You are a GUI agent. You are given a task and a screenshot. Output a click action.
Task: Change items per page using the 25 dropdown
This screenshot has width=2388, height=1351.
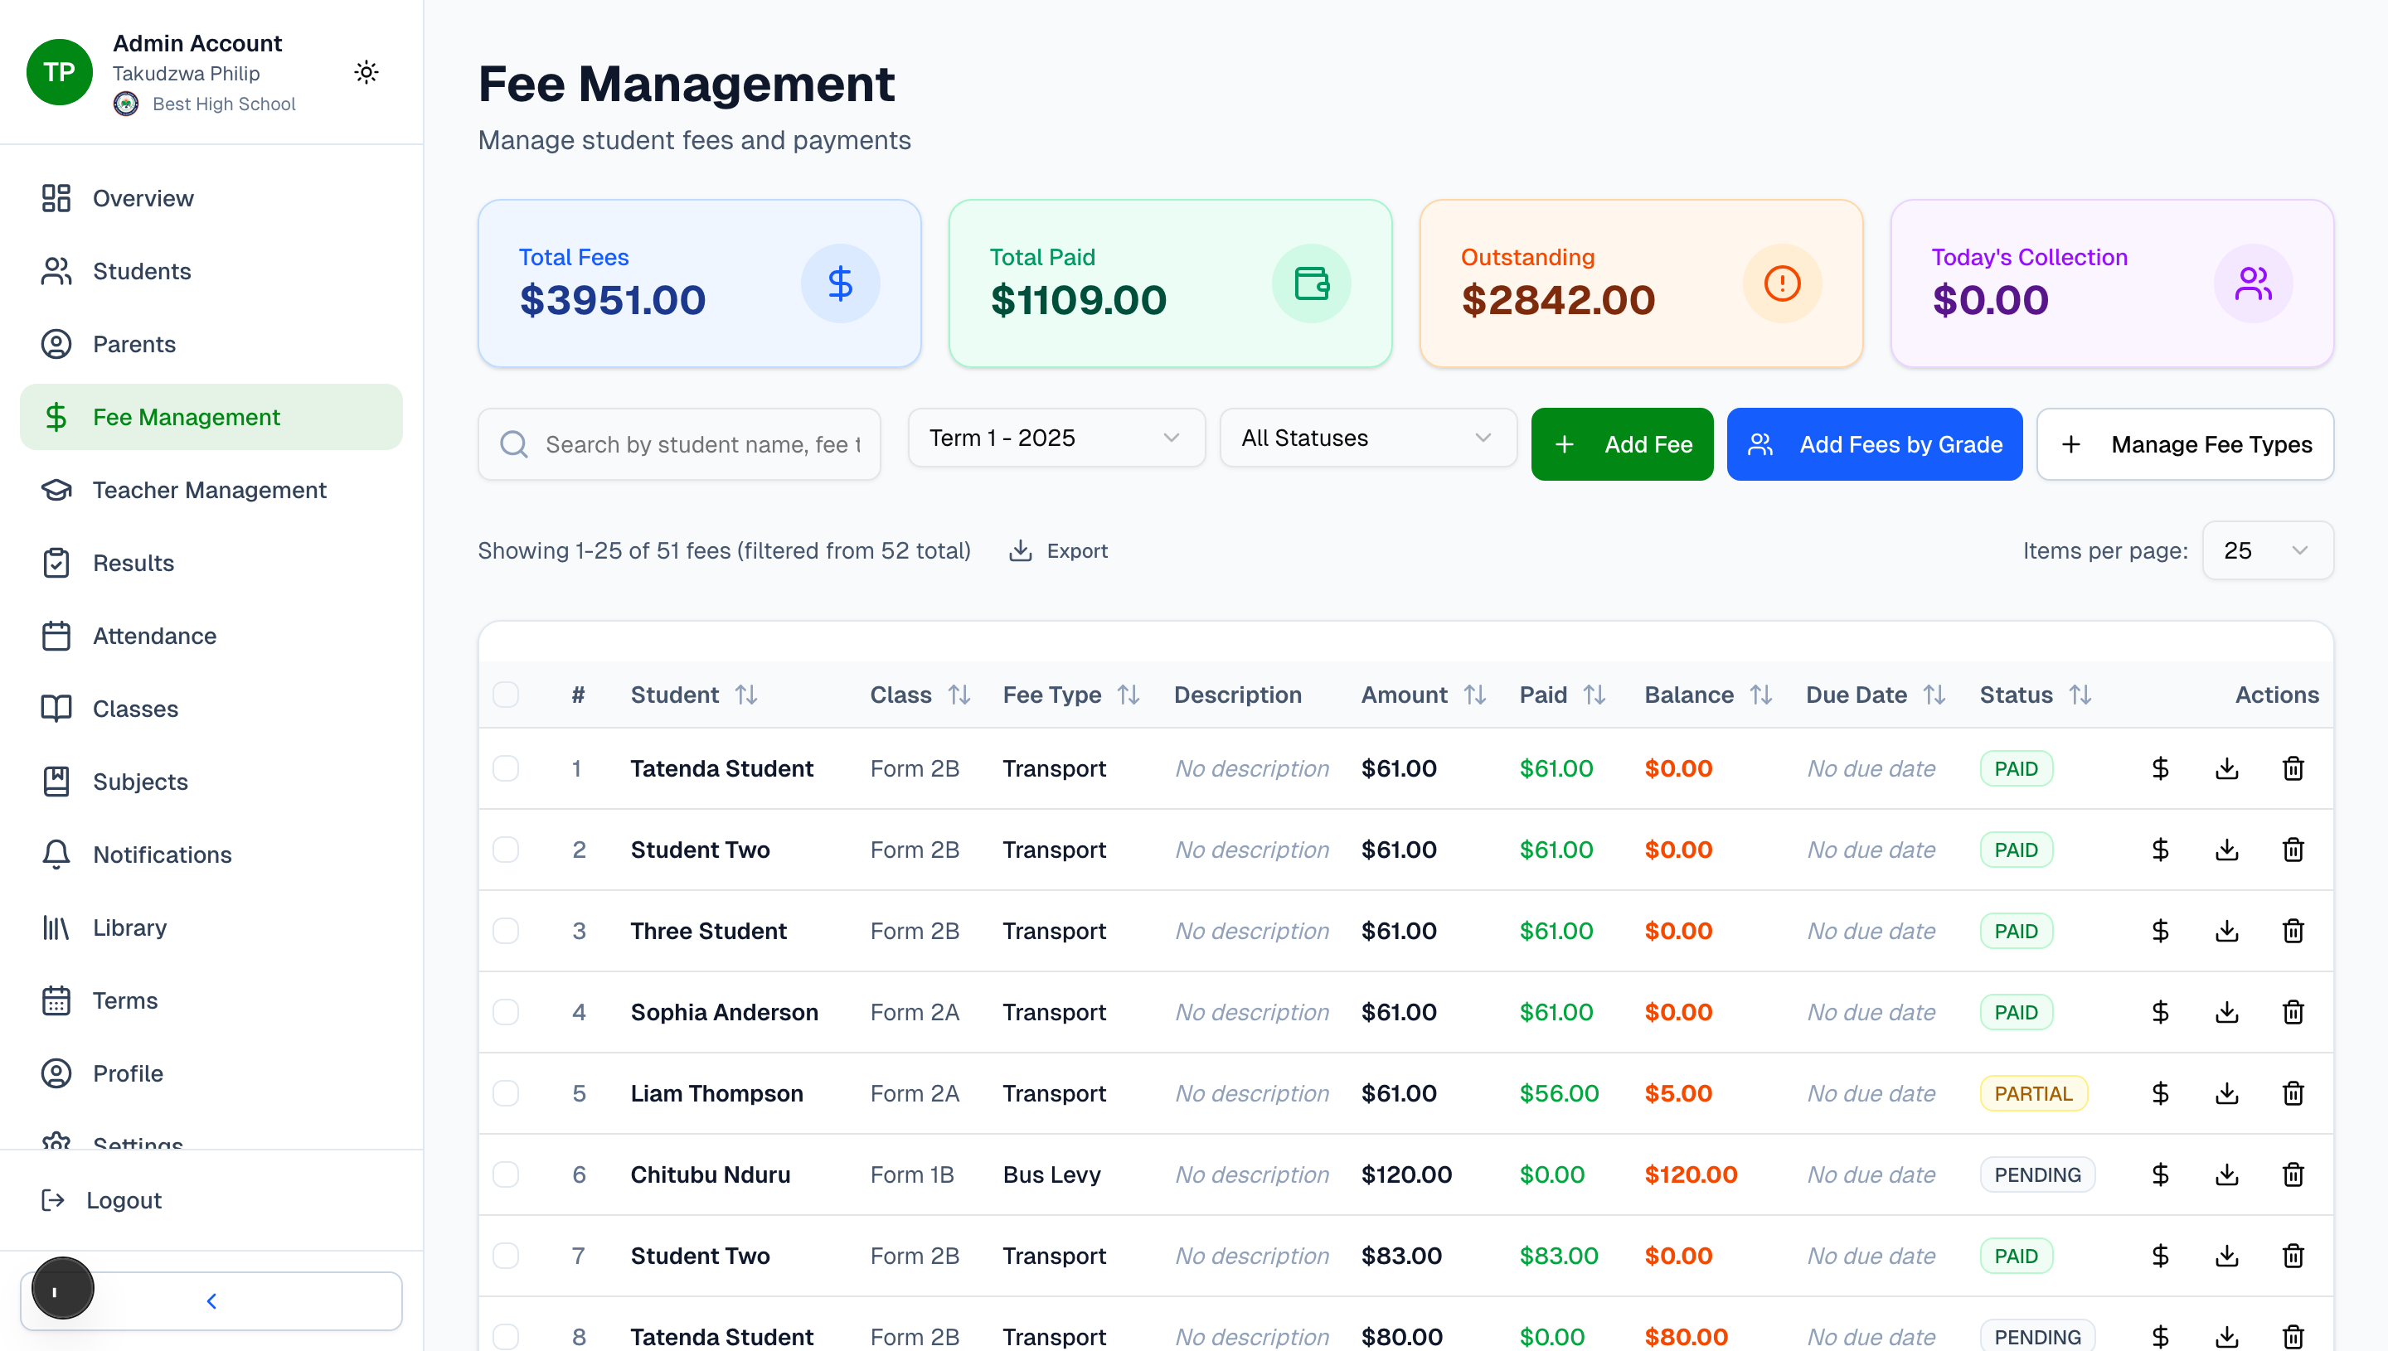tap(2267, 550)
